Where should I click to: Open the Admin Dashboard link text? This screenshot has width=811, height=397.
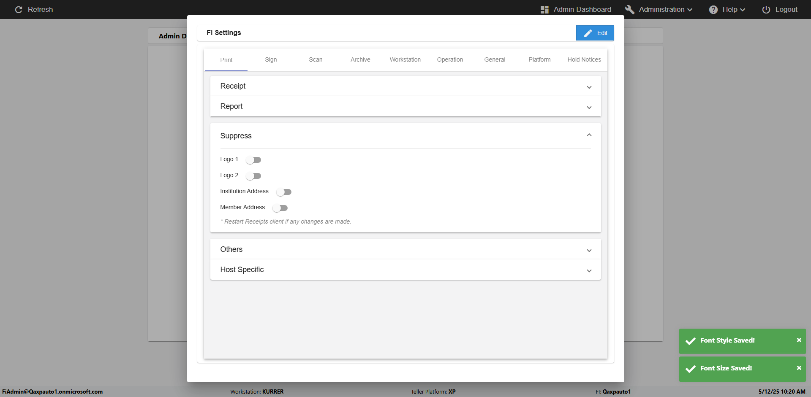point(582,9)
